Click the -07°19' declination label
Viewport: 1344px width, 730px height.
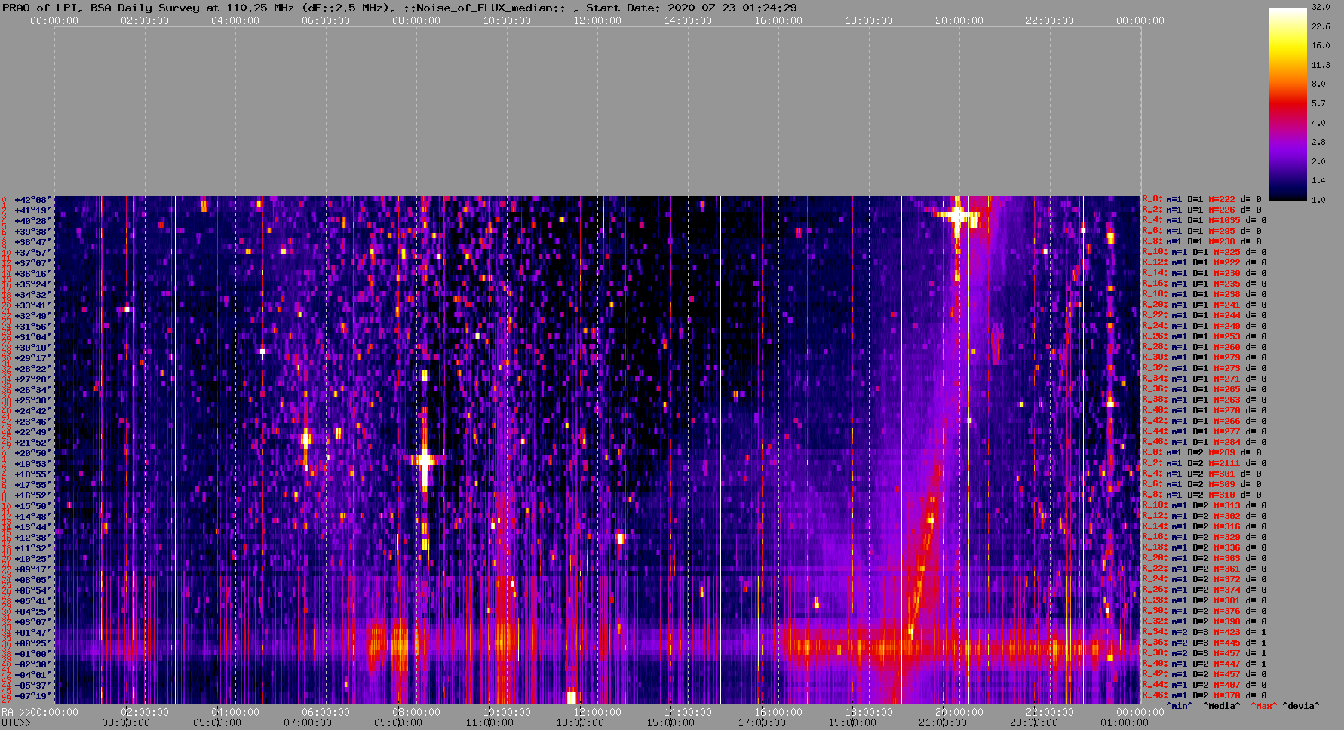pyautogui.click(x=33, y=696)
